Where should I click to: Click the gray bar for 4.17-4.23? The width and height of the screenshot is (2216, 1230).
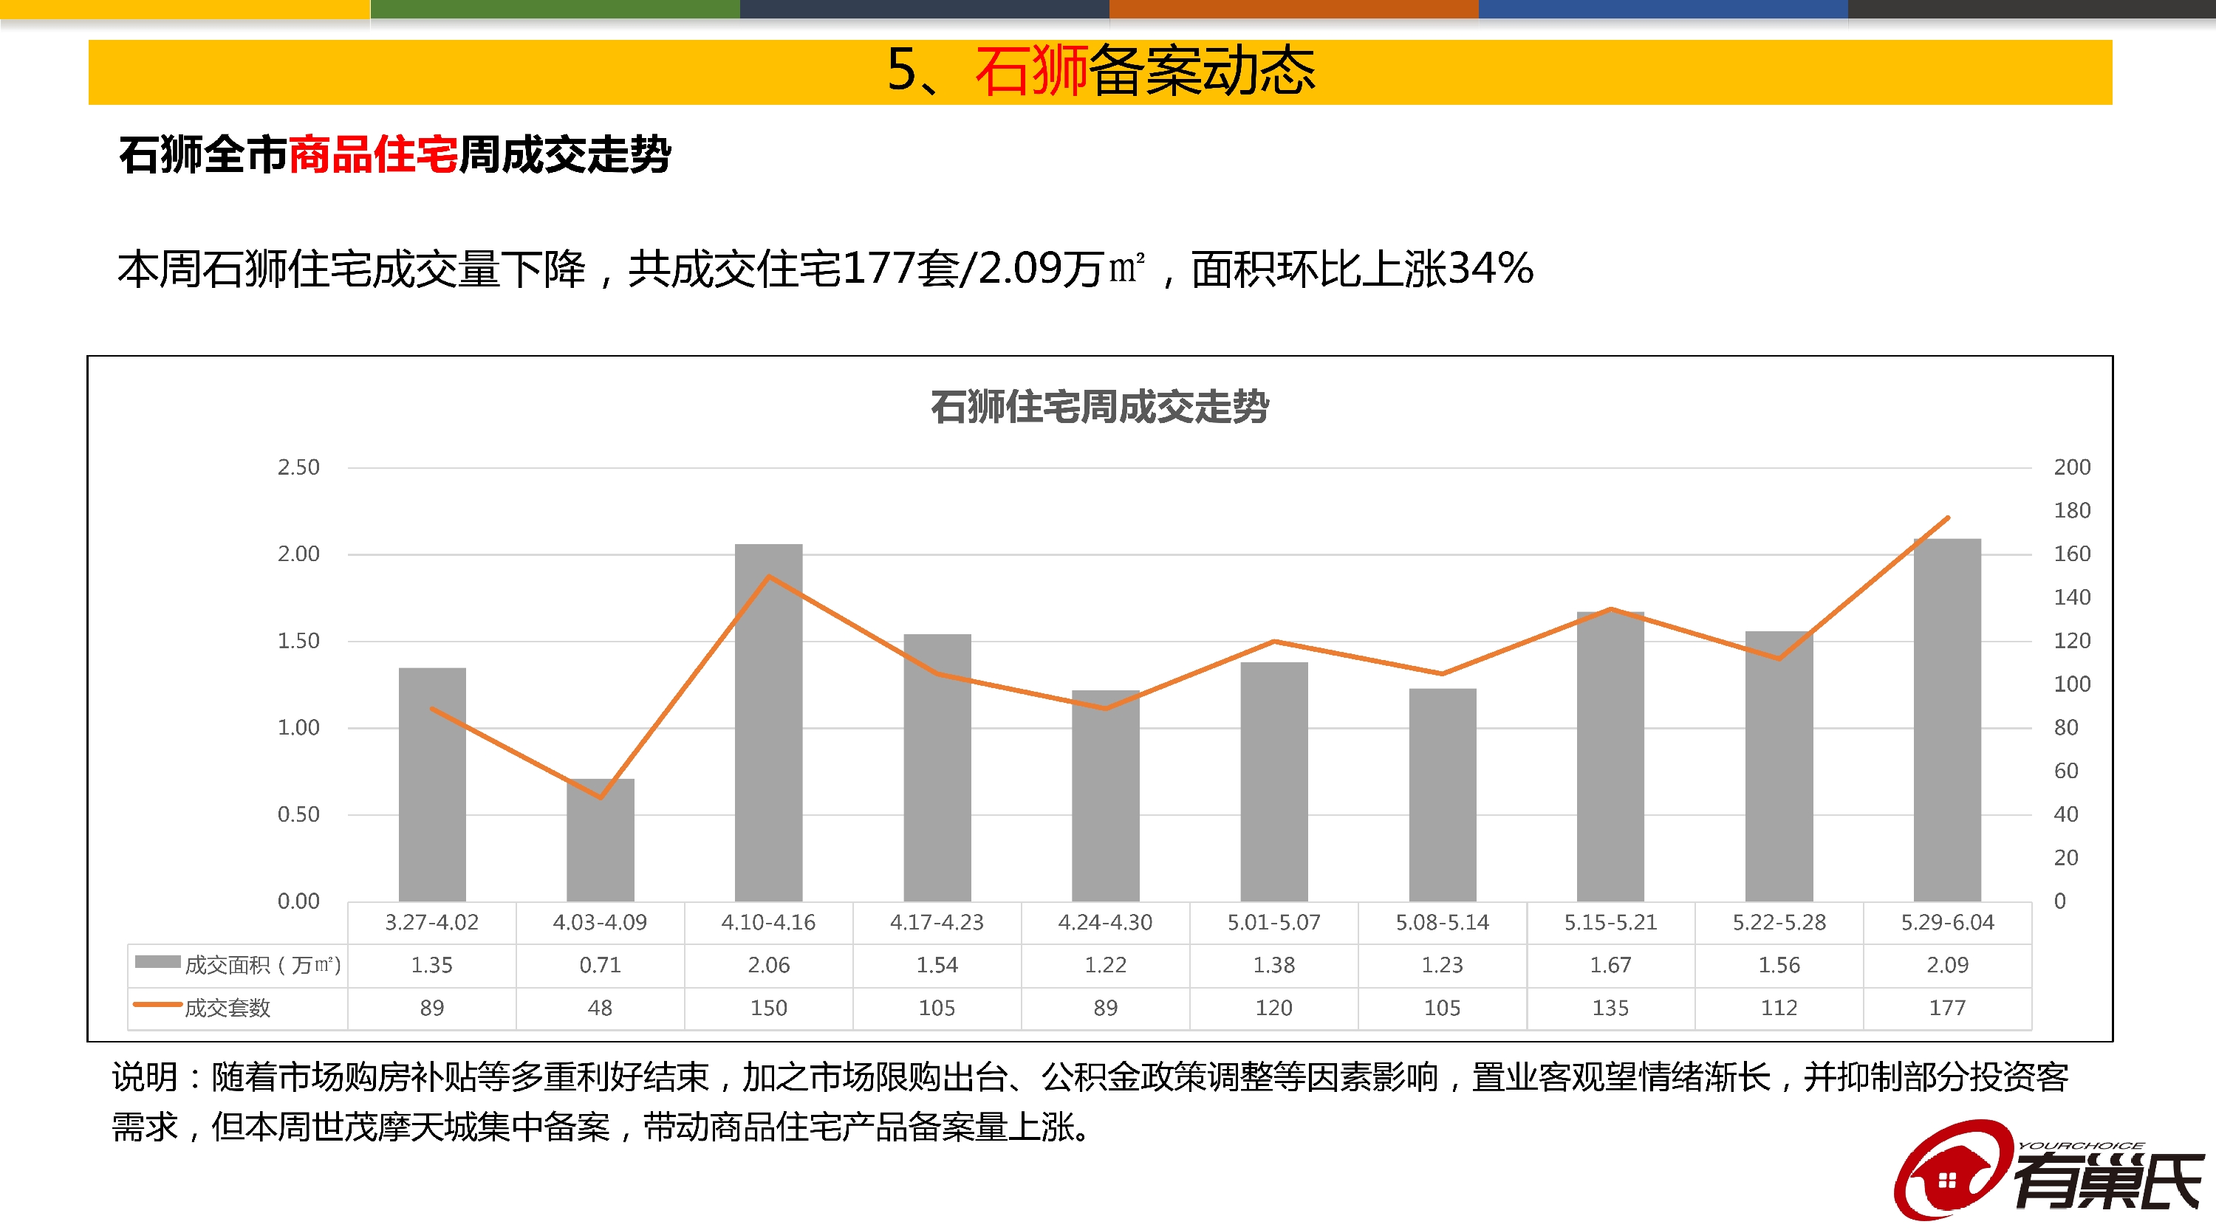click(937, 768)
